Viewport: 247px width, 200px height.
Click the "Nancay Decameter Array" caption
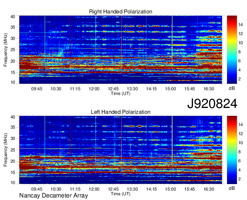53,196
